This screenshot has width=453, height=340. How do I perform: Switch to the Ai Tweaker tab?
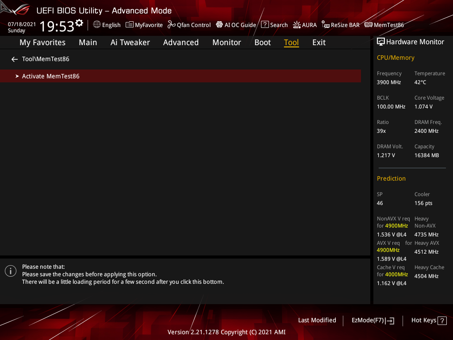coord(130,42)
